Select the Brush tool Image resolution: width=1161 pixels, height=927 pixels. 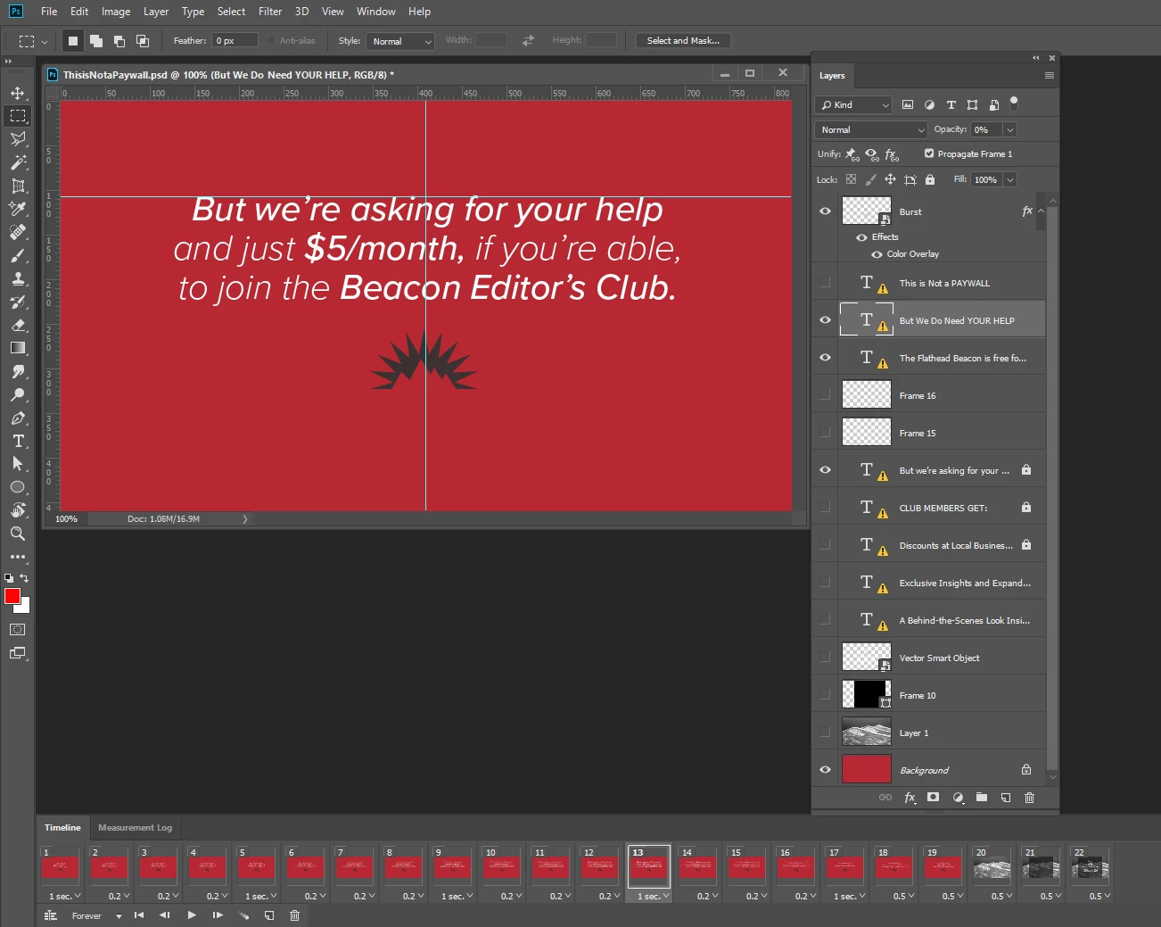click(18, 255)
